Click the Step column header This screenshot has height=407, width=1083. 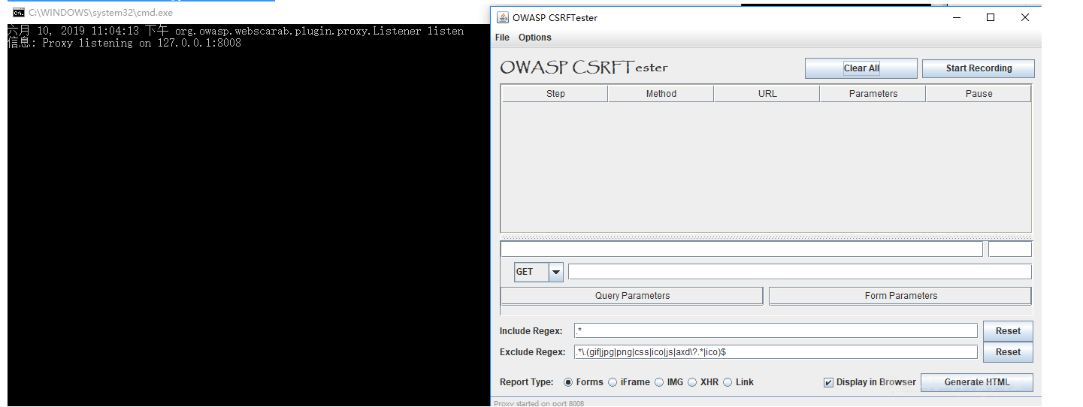555,94
